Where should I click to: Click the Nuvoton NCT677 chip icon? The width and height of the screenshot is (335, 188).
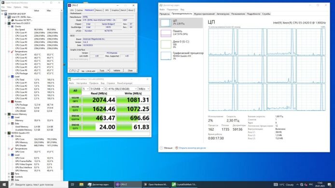(x=13, y=20)
